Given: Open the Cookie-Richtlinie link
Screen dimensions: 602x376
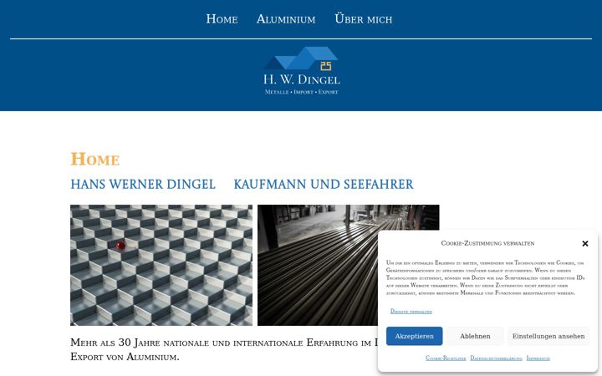Looking at the screenshot, I should [446, 358].
